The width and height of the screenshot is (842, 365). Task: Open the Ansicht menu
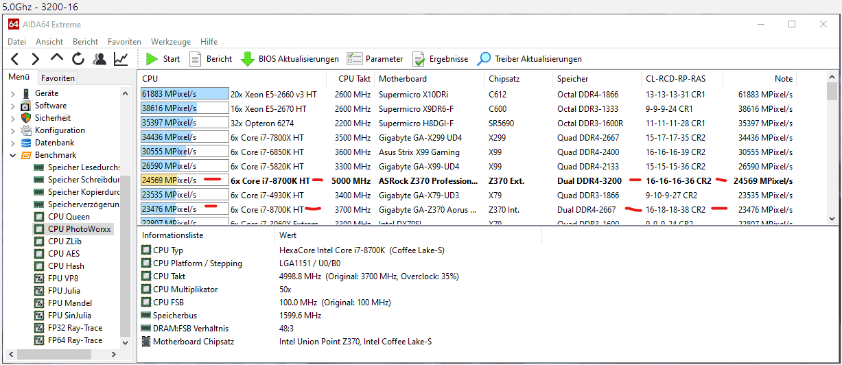click(x=49, y=42)
